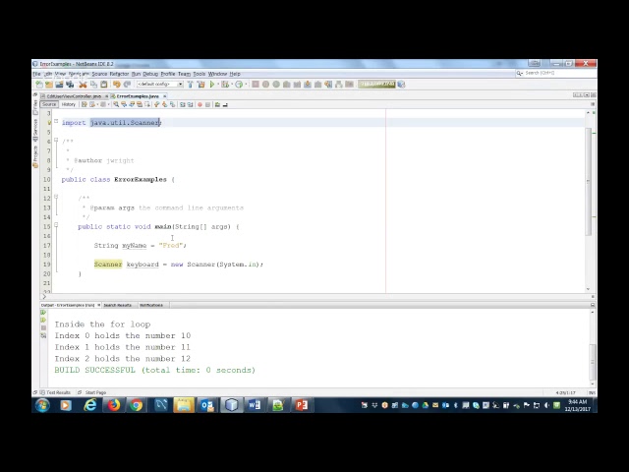Click the editor vertical scrollbar

tap(589, 182)
